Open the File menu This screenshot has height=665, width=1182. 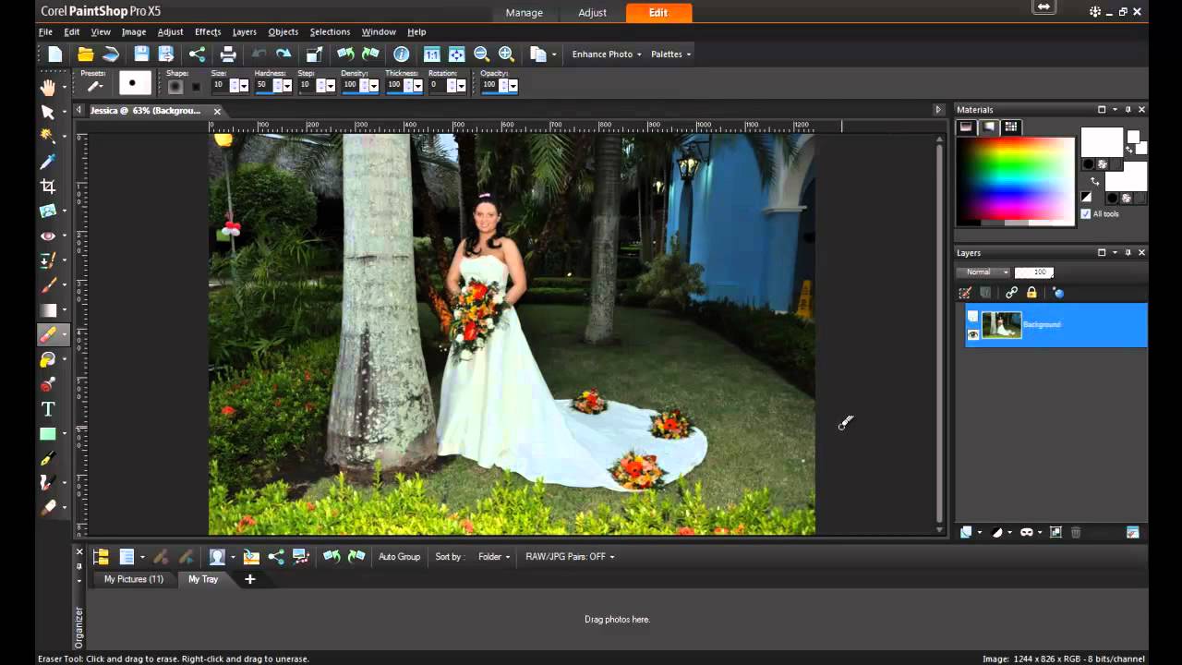pos(45,31)
